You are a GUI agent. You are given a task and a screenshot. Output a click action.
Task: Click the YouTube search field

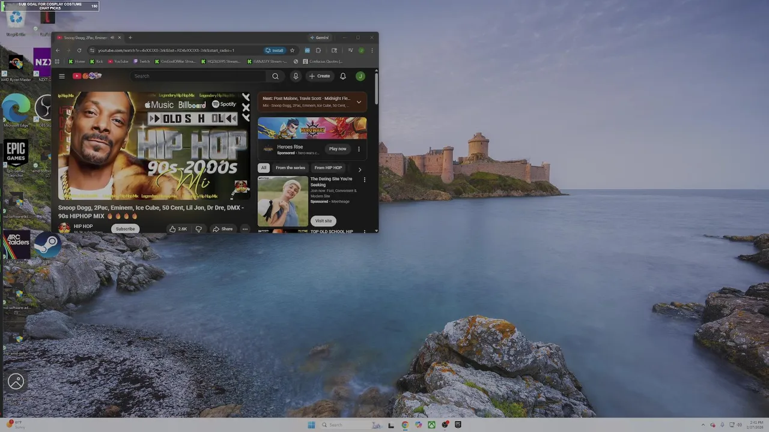[x=199, y=76]
